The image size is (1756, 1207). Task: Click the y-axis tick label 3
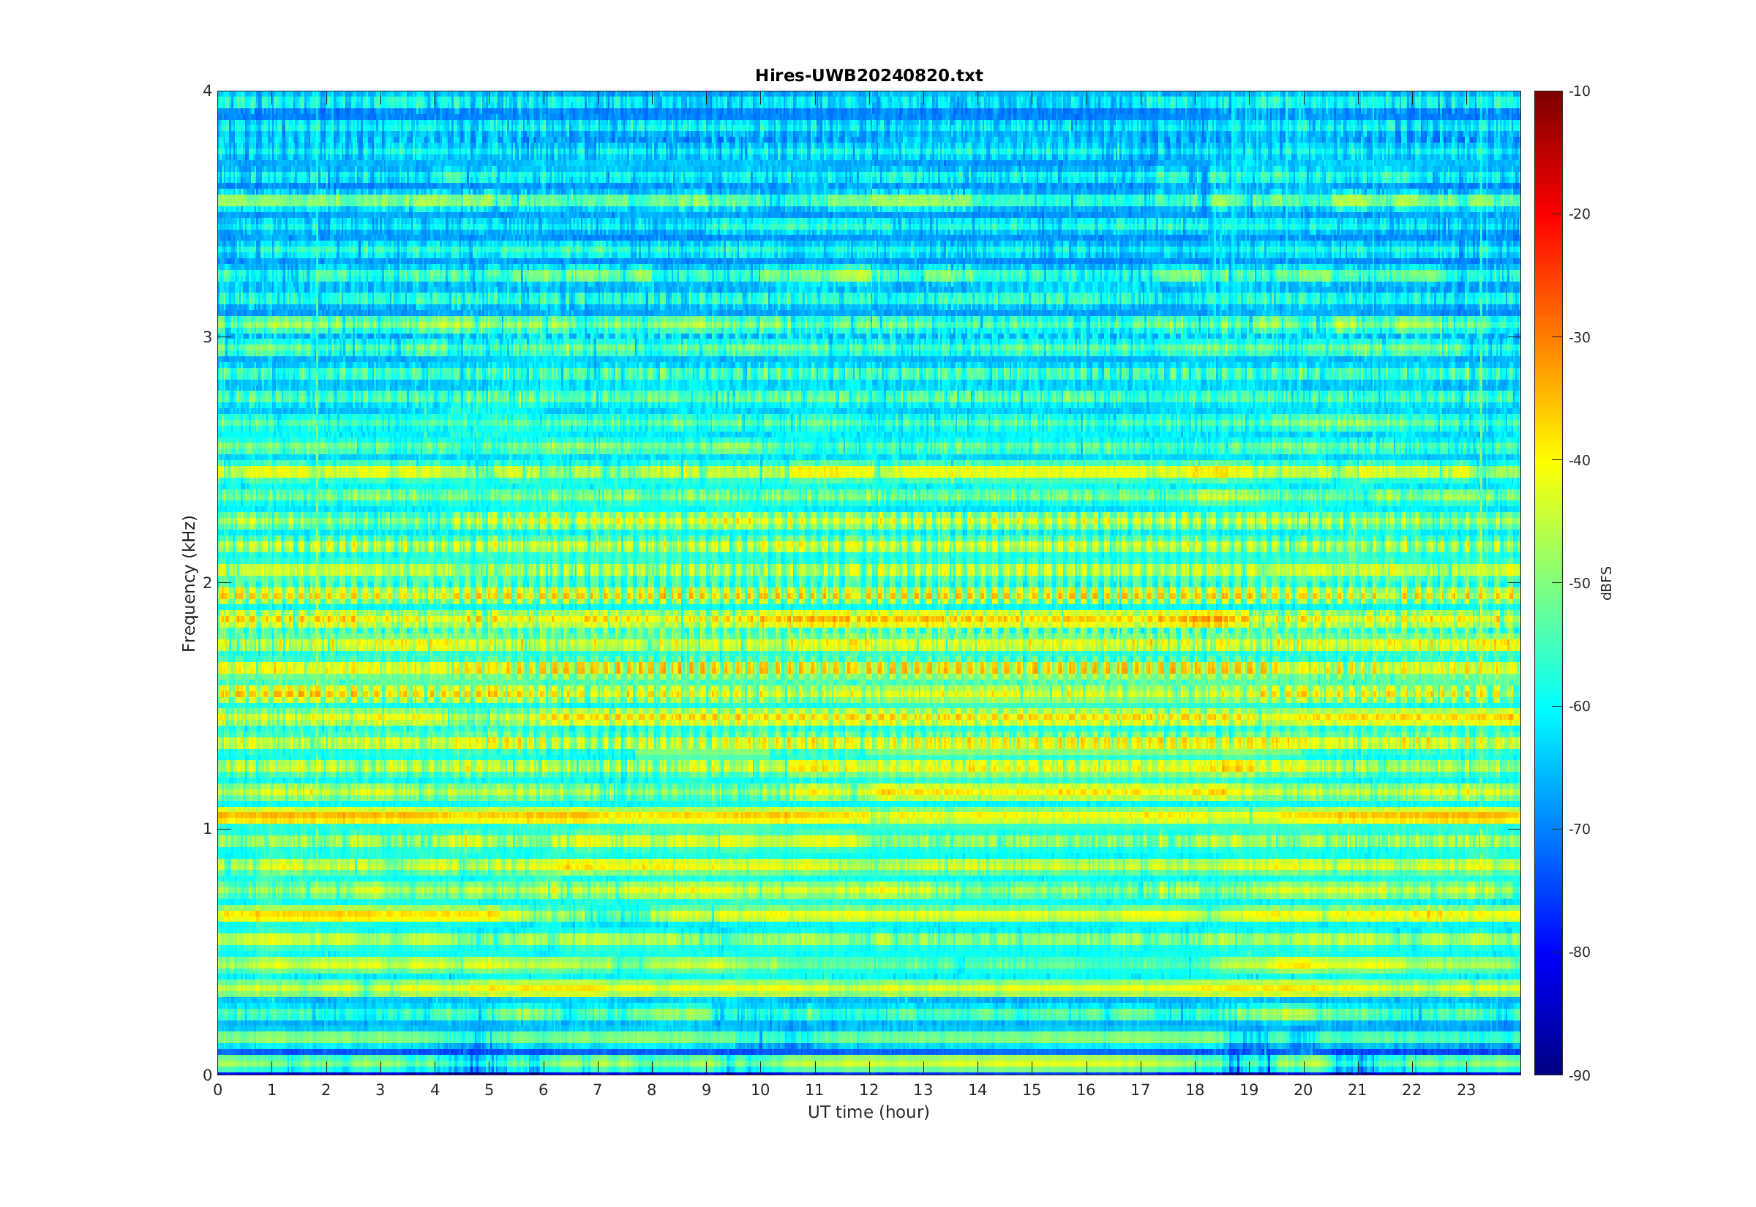coord(207,337)
